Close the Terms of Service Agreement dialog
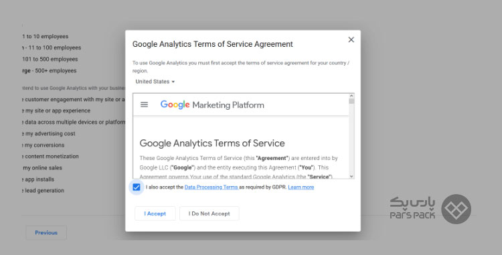502x255 pixels. pyautogui.click(x=351, y=39)
